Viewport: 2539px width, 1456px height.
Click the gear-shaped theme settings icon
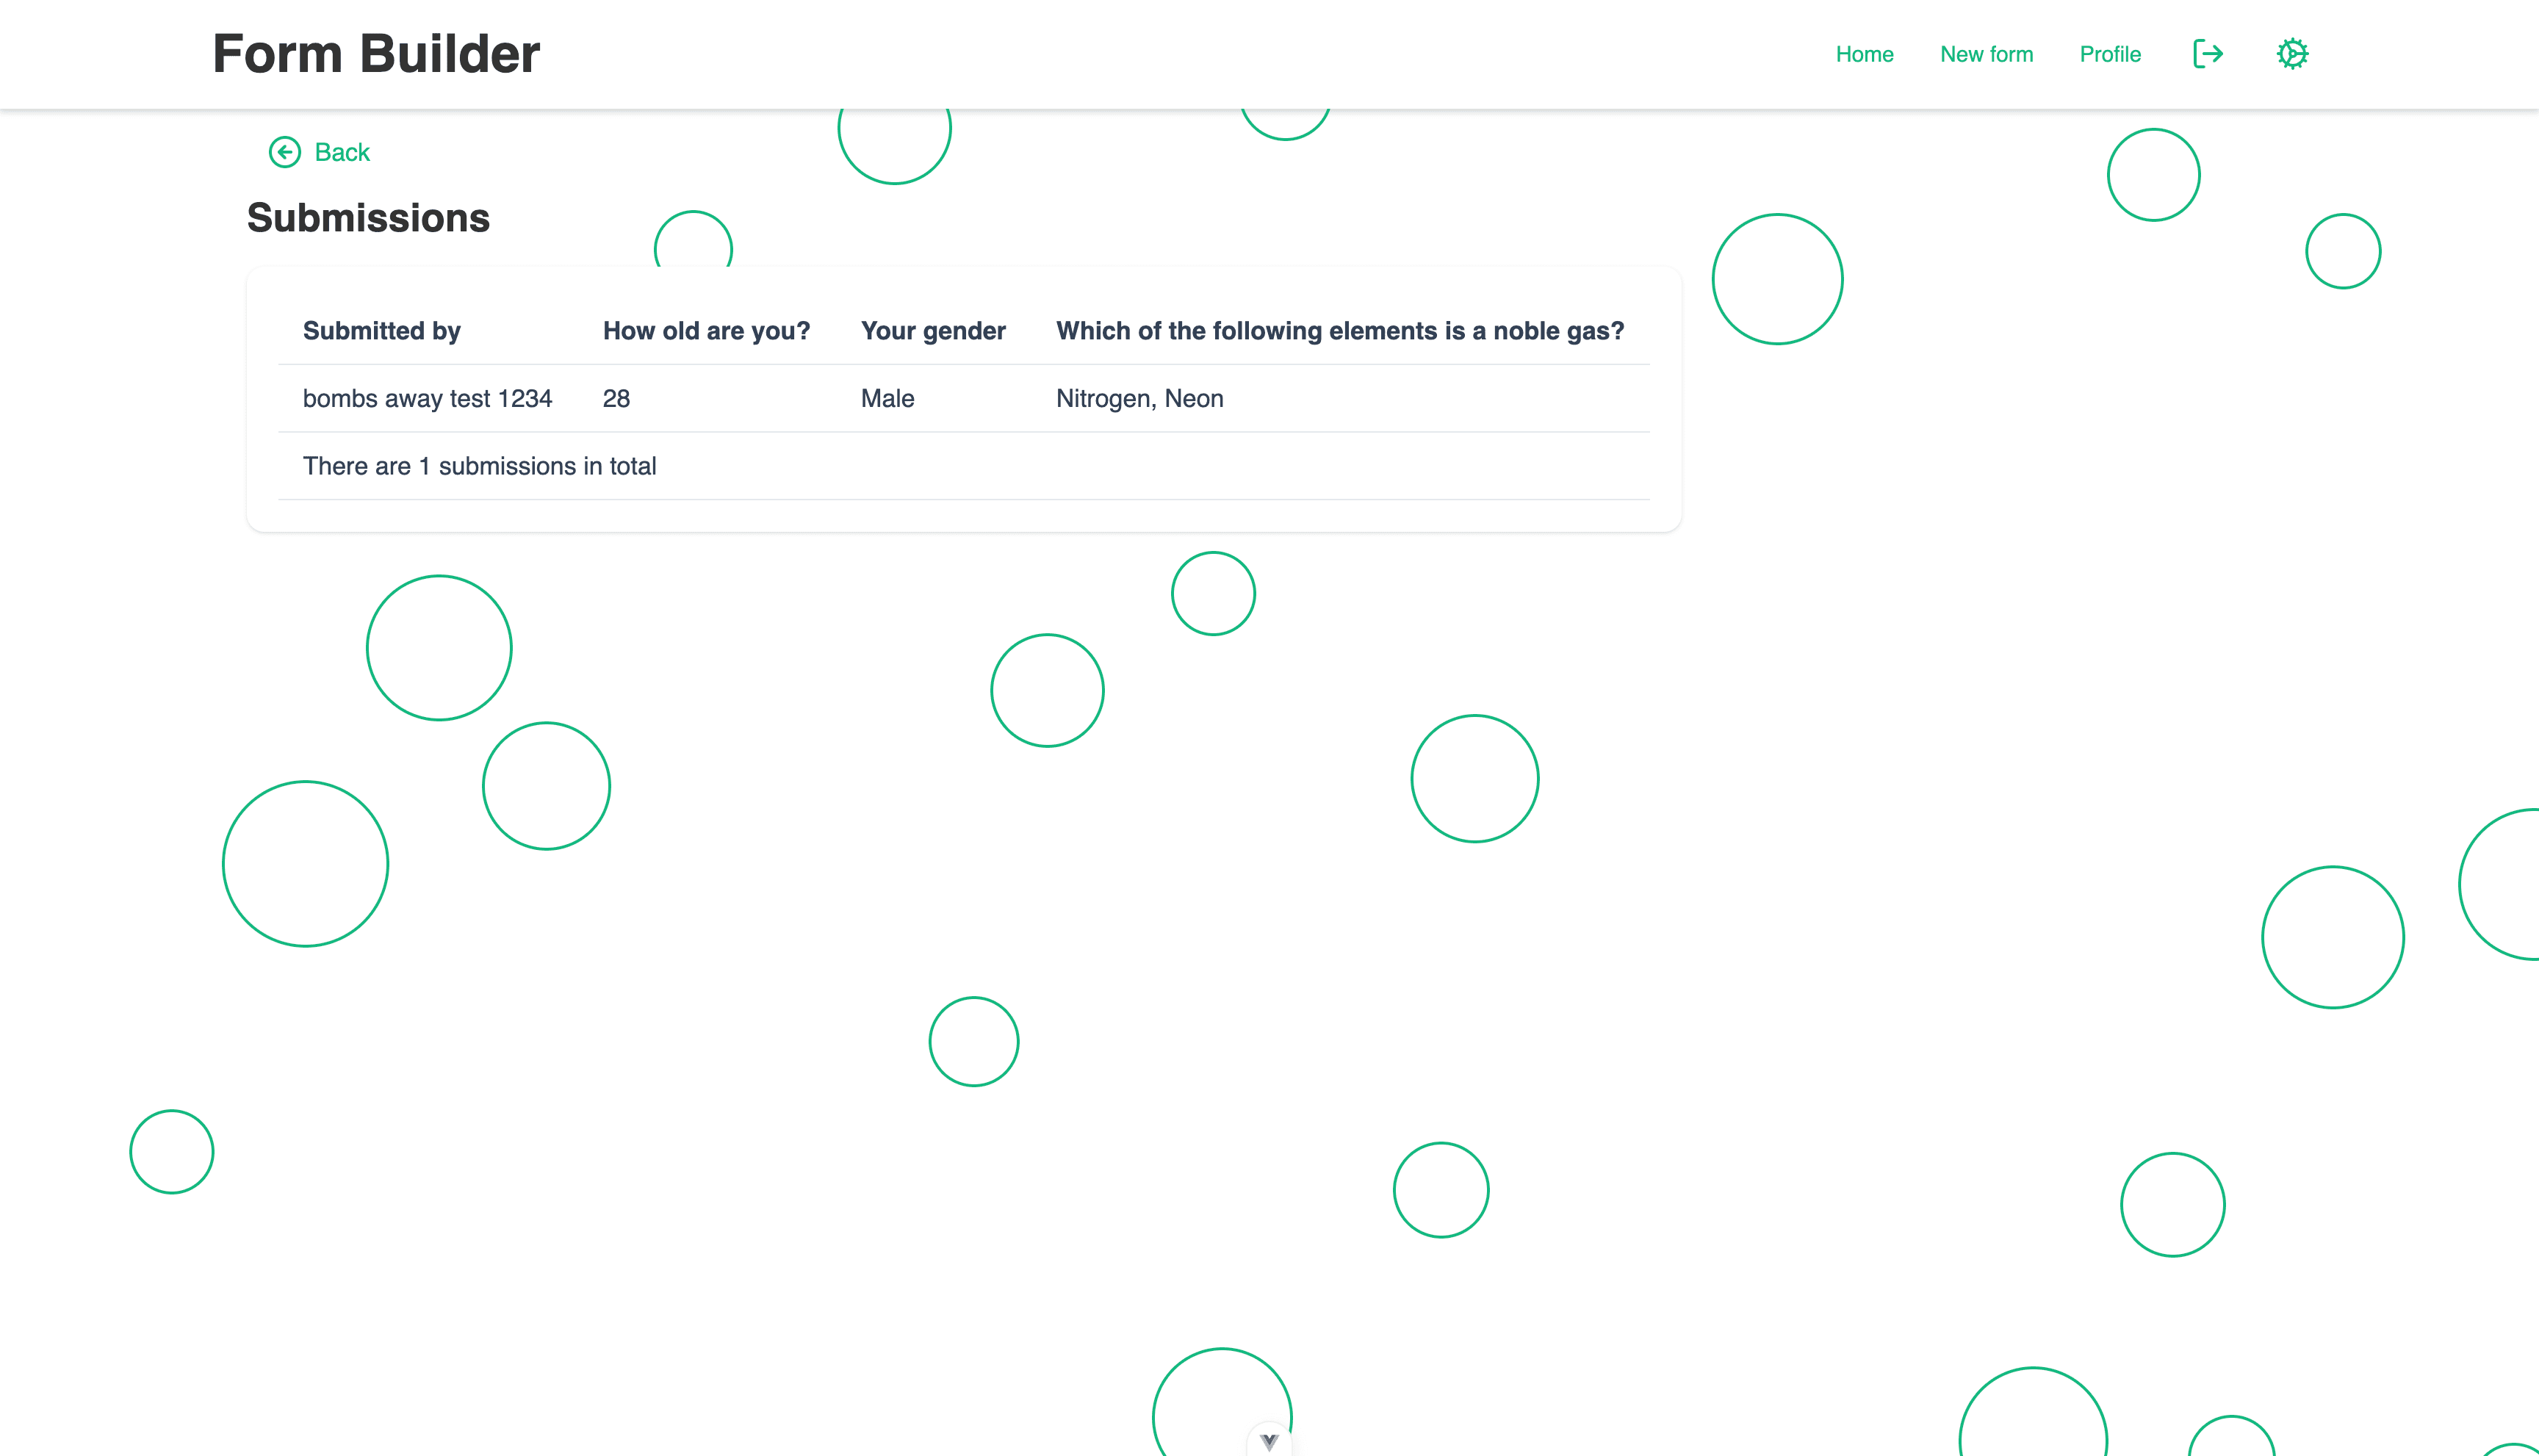(x=2292, y=54)
